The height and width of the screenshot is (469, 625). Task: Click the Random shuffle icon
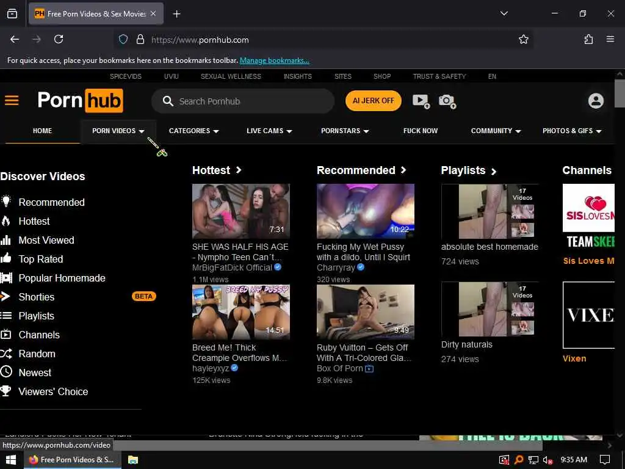tap(6, 354)
